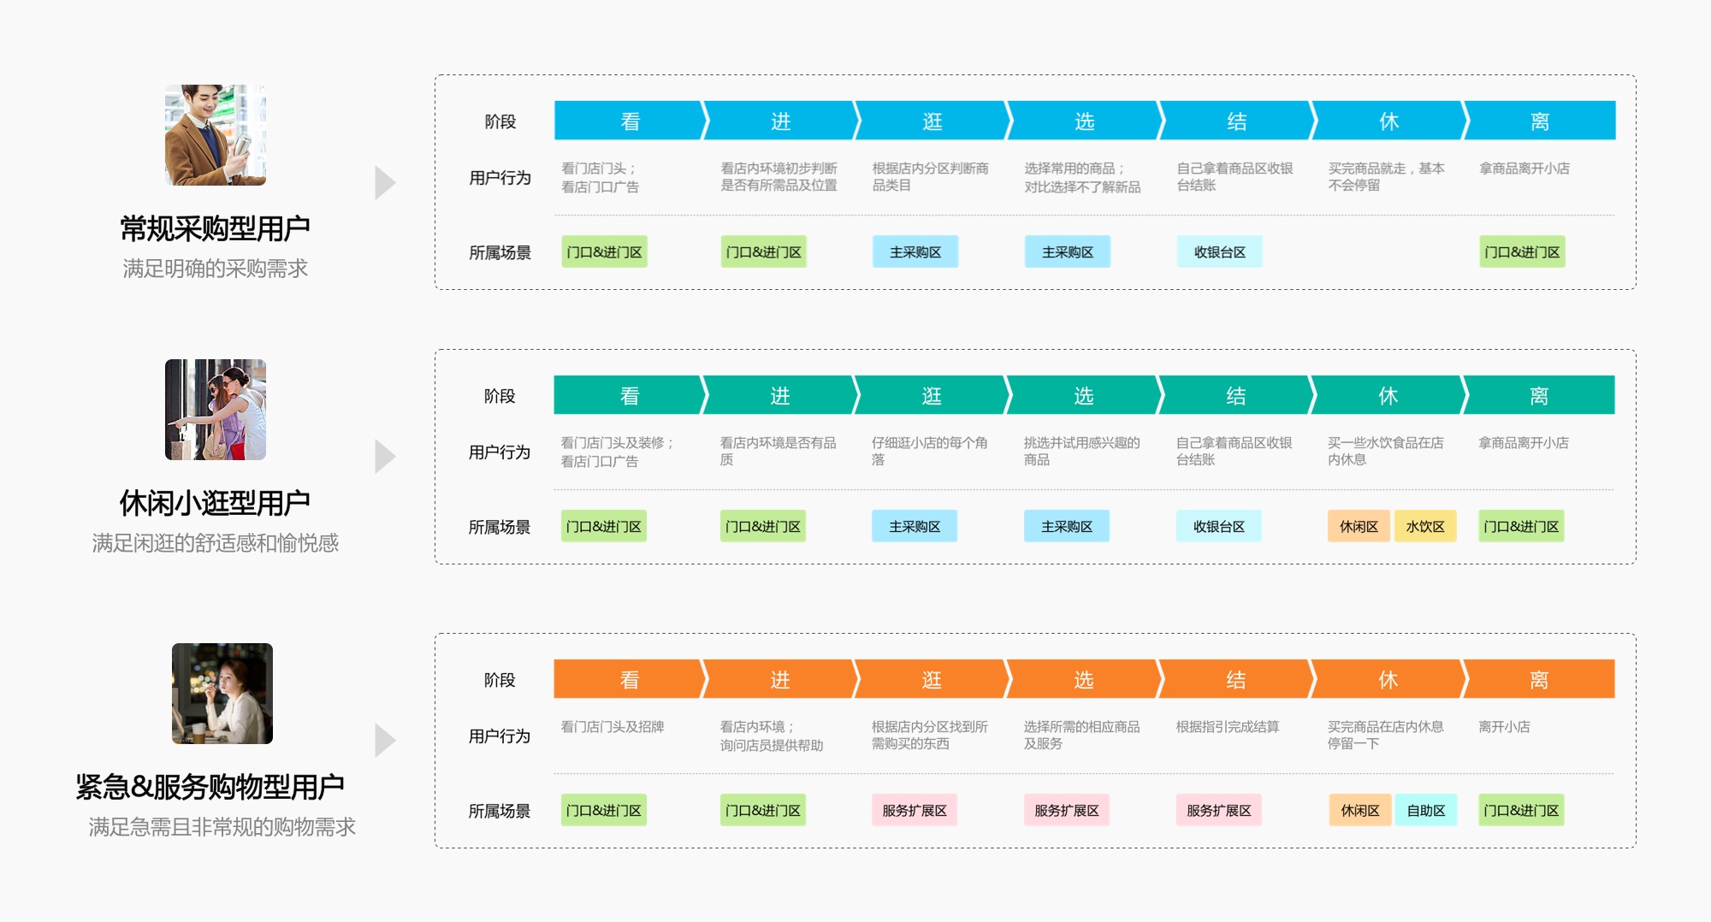Click the 休闲小逛型用户 persona photo
1711x922 pixels.
216,410
